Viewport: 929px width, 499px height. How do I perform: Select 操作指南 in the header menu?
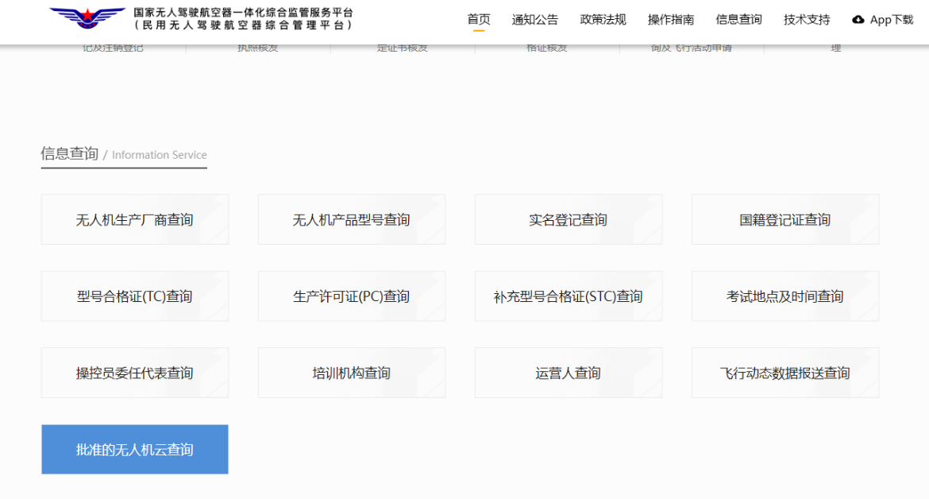tap(670, 20)
